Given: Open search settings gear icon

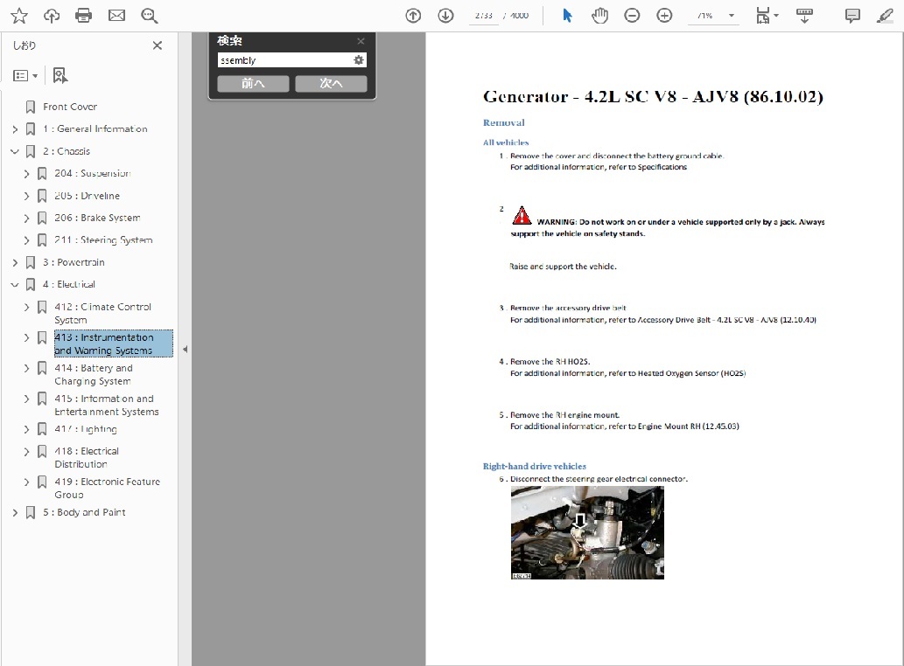Looking at the screenshot, I should [x=359, y=59].
